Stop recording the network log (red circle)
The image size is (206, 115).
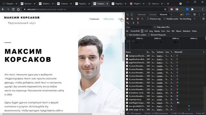coord(127,19)
